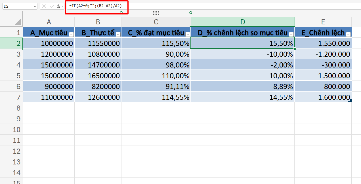Select cell with value 10800000
This screenshot has height=184, width=361.
click(98, 54)
